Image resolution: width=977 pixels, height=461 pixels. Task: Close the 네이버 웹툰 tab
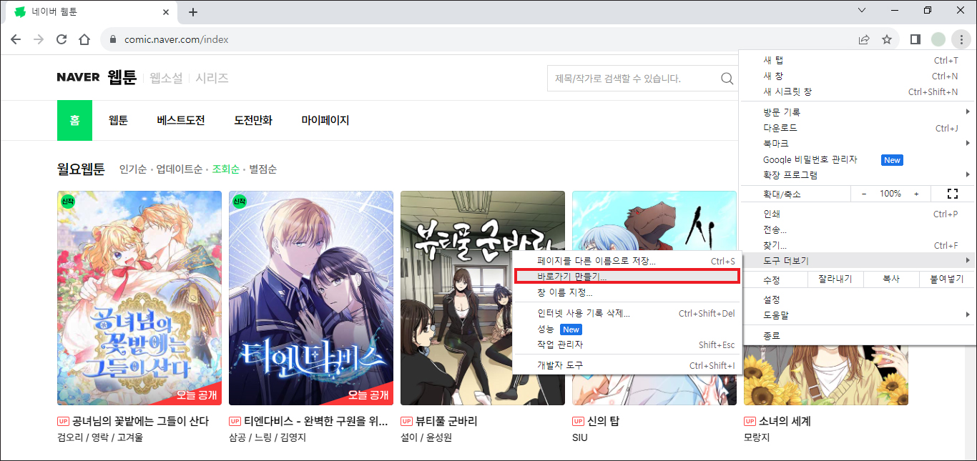point(167,12)
